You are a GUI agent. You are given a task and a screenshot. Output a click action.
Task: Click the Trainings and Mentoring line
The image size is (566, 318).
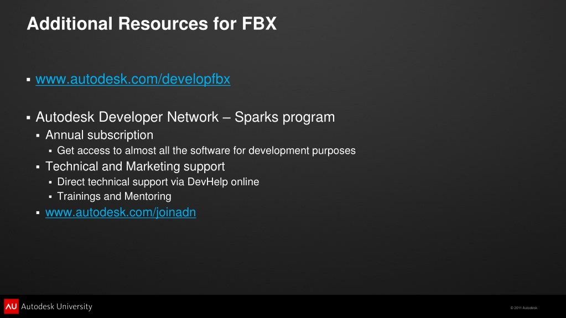pos(114,196)
